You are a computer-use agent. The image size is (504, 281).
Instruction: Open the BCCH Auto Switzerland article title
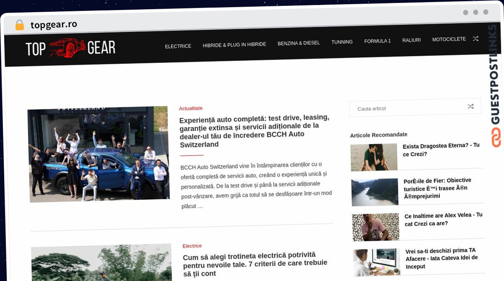click(255, 130)
